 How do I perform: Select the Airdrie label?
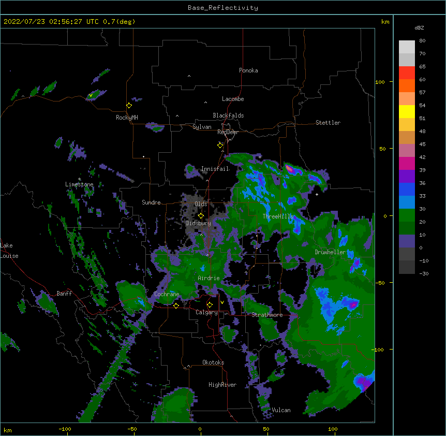point(209,278)
